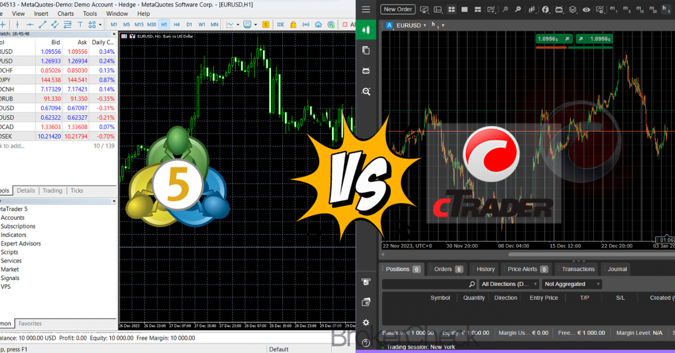The height and width of the screenshot is (353, 675).
Task: Select multi-chart grid layout in cTrader toolbar
Action: pyautogui.click(x=451, y=10)
